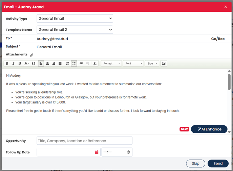Open the follow up date calendar
Viewport: 233px width, 171px height.
click(97, 152)
